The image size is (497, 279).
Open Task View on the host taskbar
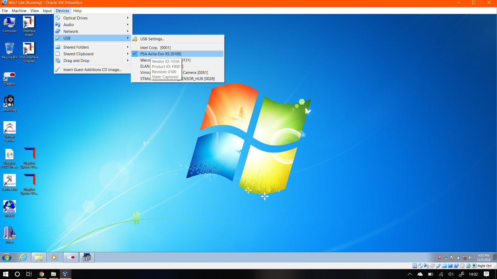(x=29, y=274)
